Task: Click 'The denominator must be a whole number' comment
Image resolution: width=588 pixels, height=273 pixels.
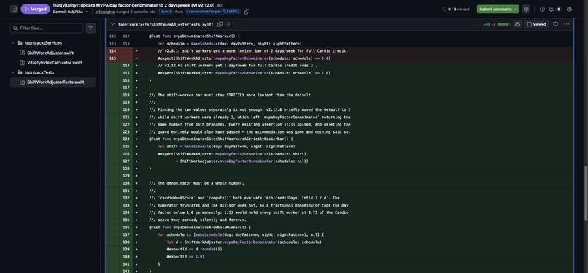Action: pos(196,183)
